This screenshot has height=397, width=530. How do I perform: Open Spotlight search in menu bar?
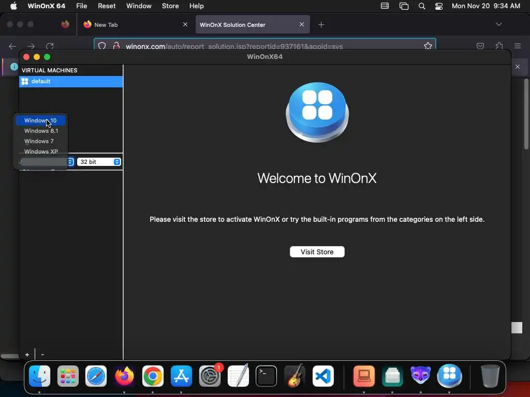[421, 6]
